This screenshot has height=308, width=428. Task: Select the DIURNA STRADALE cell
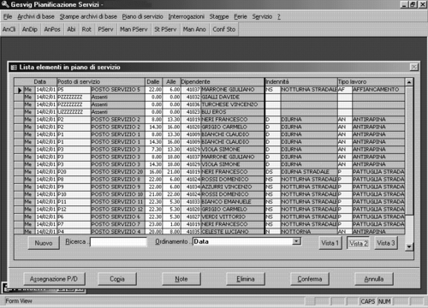309,172
